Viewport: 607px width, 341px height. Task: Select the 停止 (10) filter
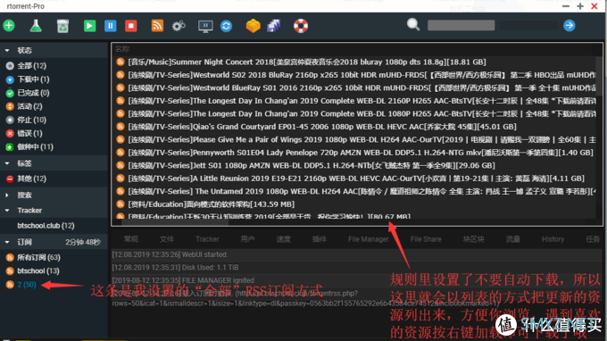tap(31, 120)
